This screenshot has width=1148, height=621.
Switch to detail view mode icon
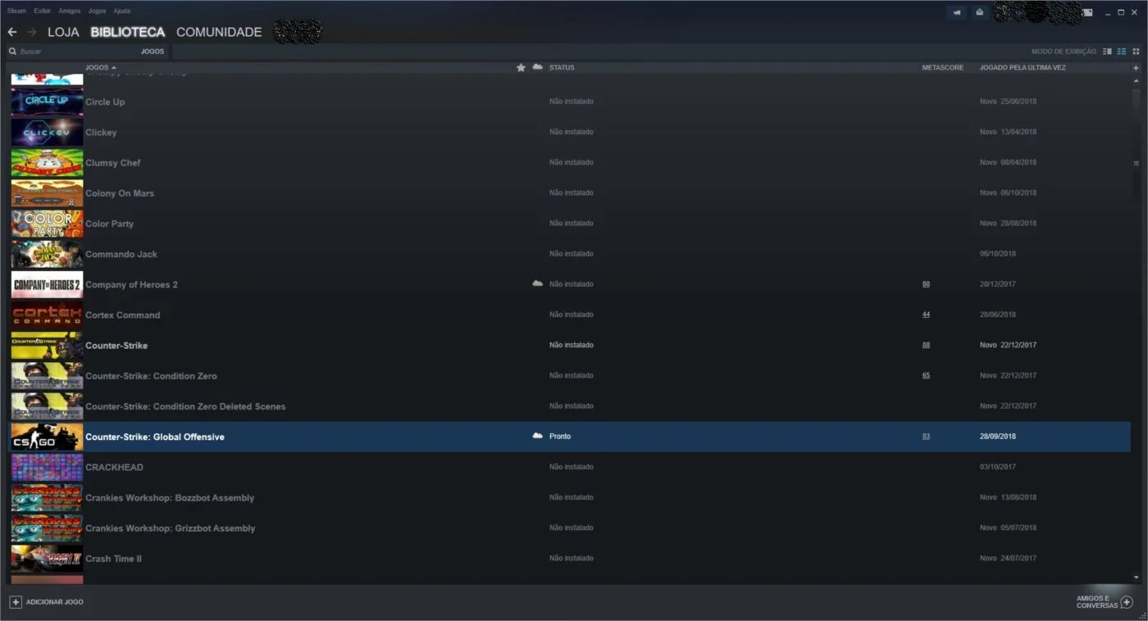(x=1107, y=51)
